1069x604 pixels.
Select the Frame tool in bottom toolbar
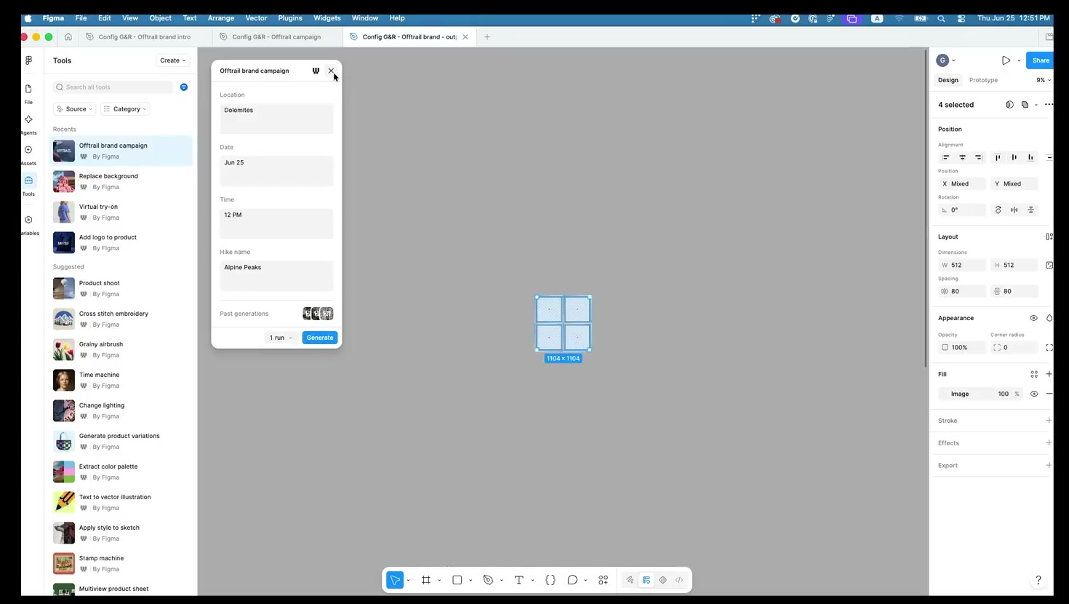(x=426, y=580)
